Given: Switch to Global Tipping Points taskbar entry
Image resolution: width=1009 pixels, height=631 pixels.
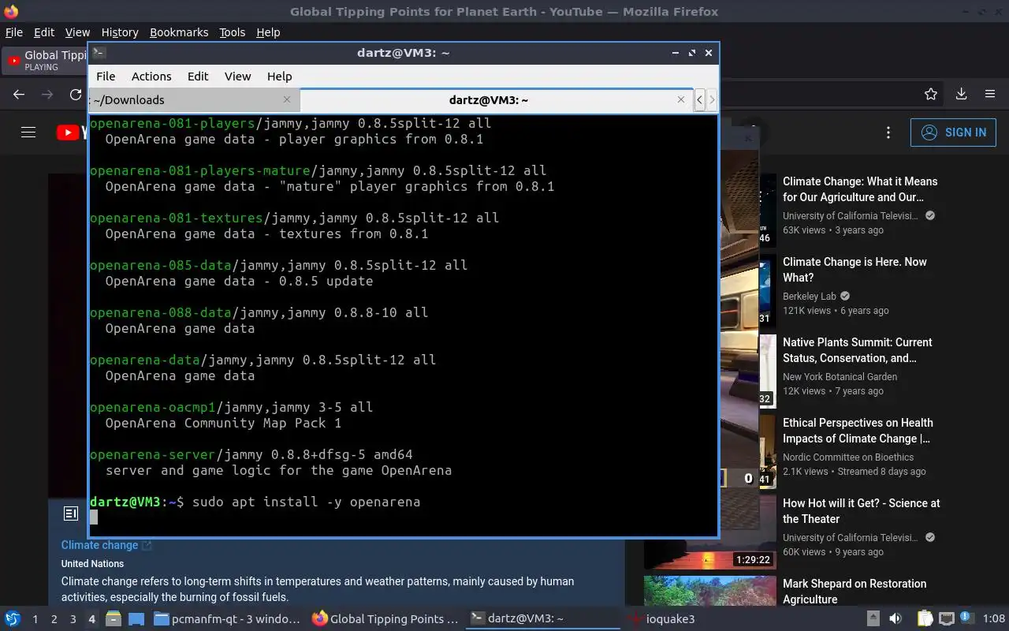Looking at the screenshot, I should click(x=385, y=619).
